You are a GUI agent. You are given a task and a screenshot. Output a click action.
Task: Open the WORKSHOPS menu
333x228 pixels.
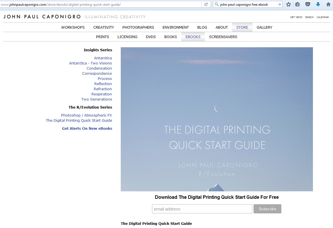[x=73, y=27]
